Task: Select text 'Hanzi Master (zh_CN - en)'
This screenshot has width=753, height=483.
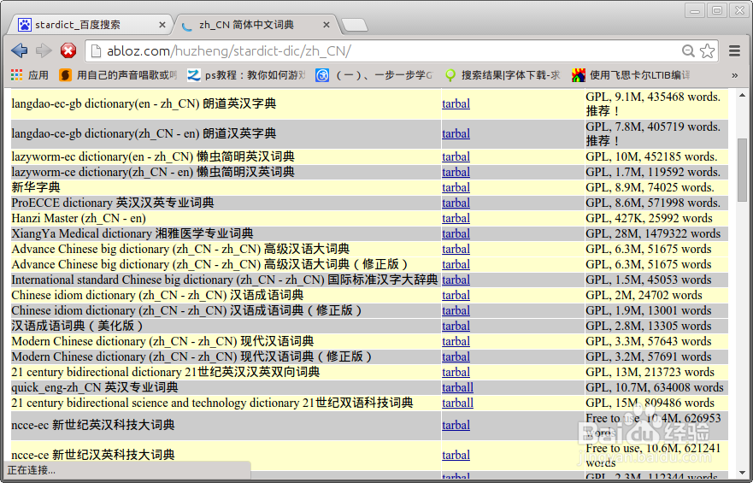Action: 79,218
